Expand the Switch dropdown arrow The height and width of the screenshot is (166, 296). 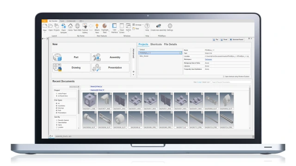point(129,32)
